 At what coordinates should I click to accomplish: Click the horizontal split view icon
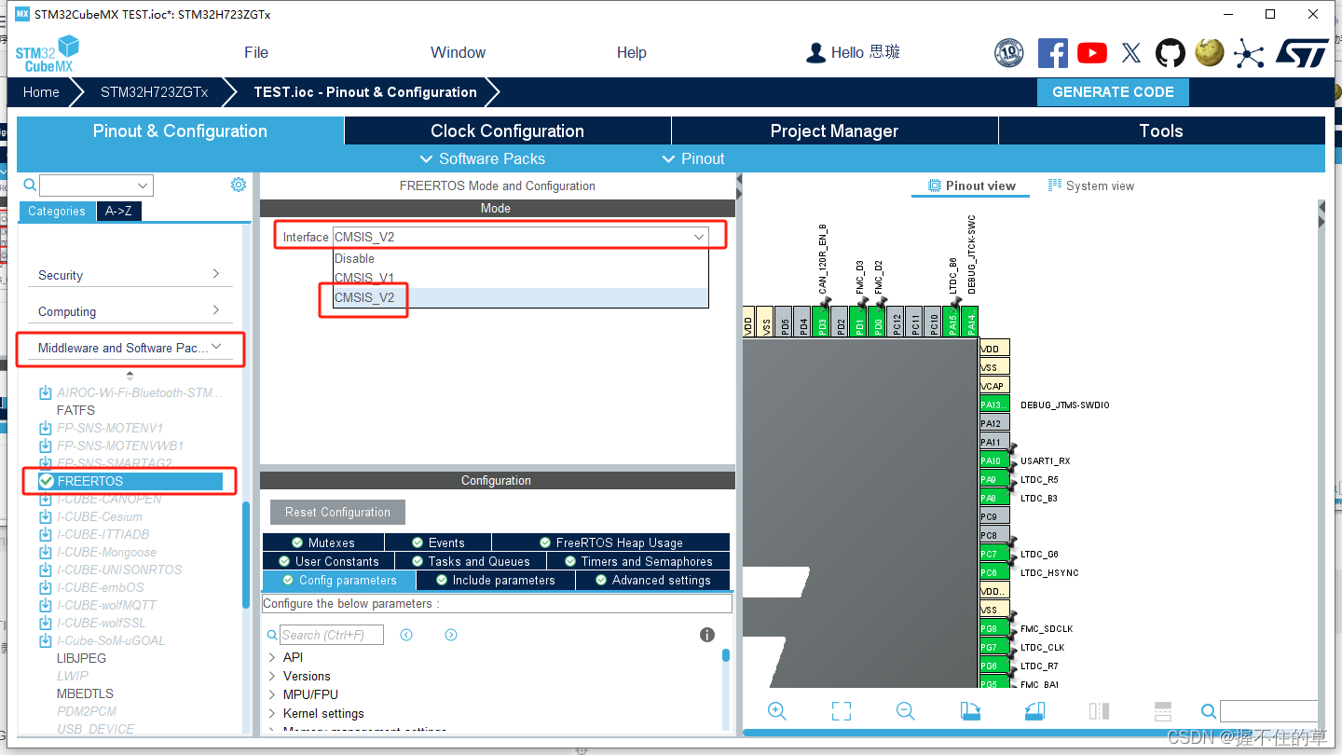tap(1163, 711)
